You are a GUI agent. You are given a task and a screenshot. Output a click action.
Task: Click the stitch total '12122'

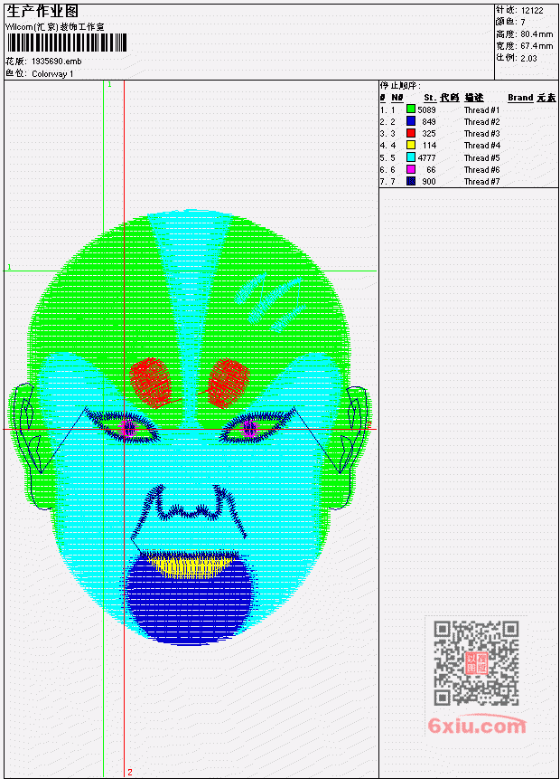[x=532, y=10]
